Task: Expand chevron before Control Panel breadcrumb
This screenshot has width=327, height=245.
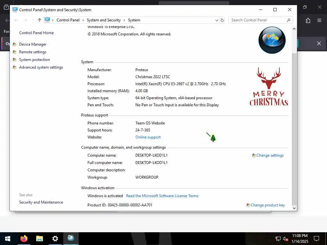Action: coord(53,20)
